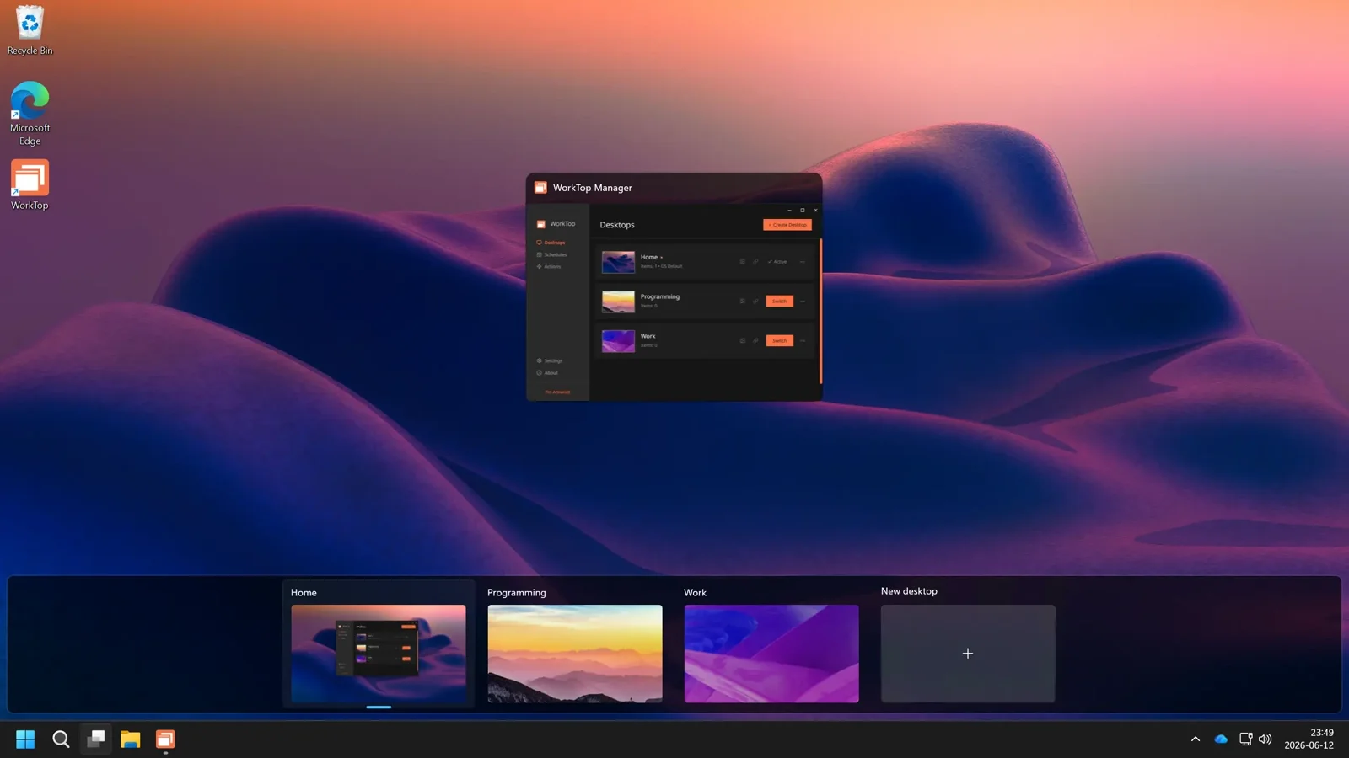Image resolution: width=1349 pixels, height=758 pixels.
Task: Open the more options dots for Home
Action: 803,262
